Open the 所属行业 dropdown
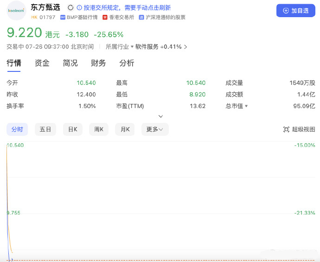The width and height of the screenshot is (320, 262). tap(119, 47)
